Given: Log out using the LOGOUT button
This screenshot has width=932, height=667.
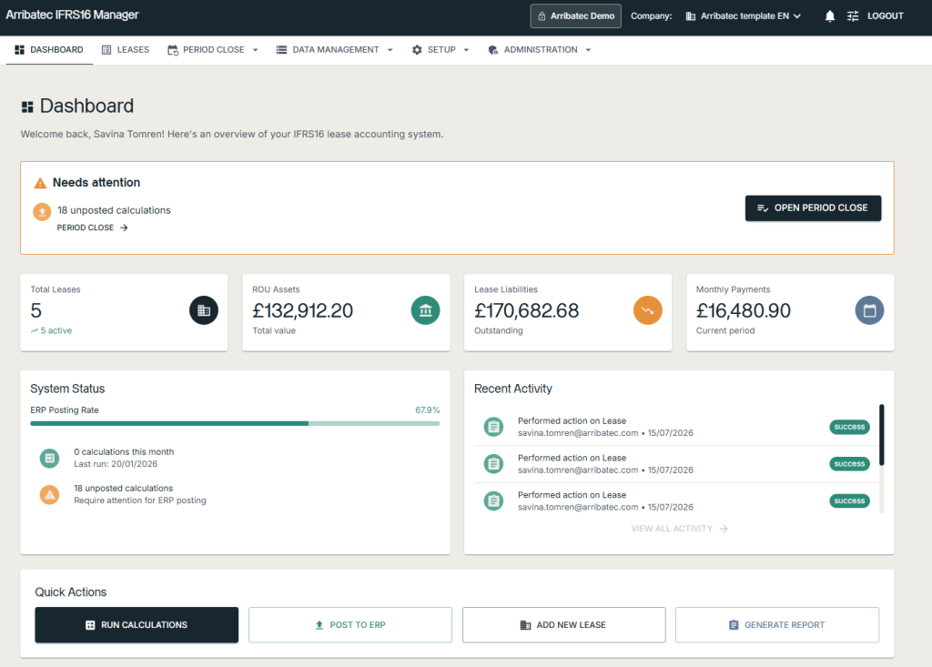Looking at the screenshot, I should point(885,16).
